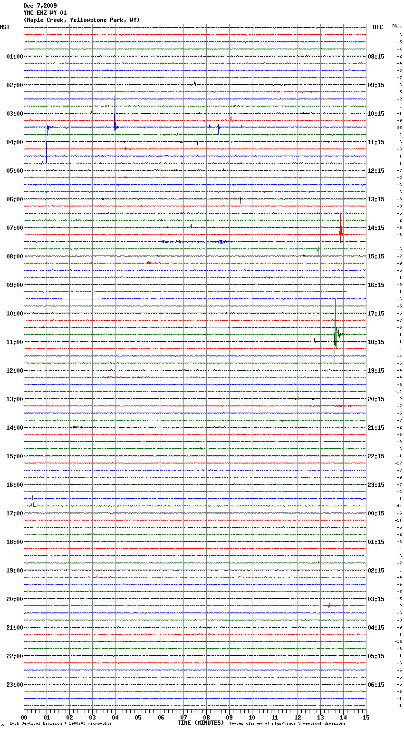Select the '13:00' MST time label
The height and width of the screenshot is (730, 404).
(x=15, y=399)
